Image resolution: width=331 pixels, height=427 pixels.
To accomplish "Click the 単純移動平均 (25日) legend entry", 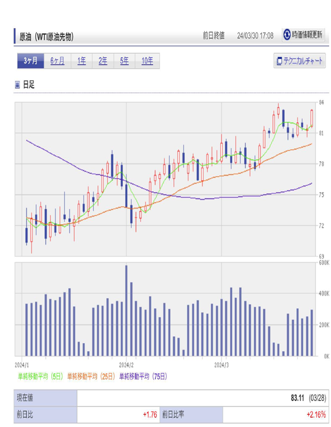I will click(91, 376).
